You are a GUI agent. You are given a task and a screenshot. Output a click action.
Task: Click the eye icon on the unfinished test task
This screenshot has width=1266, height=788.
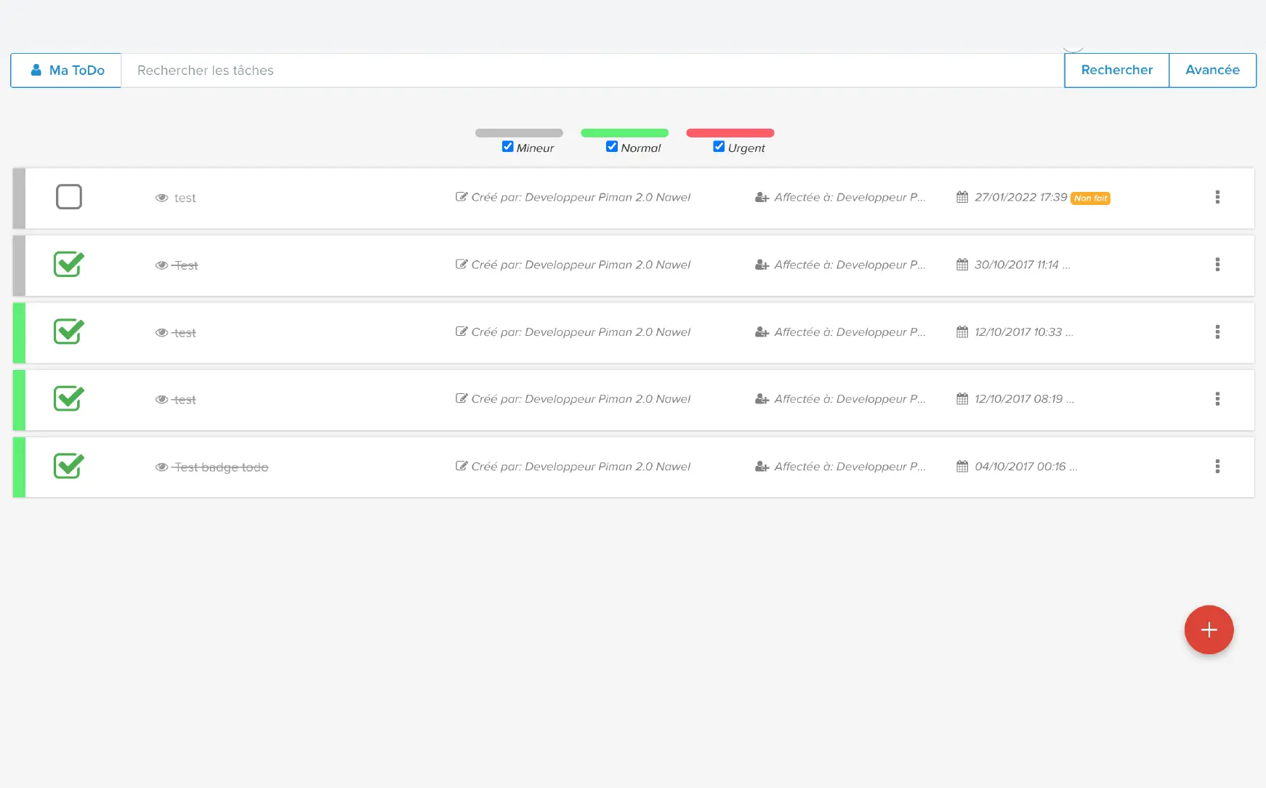point(161,198)
